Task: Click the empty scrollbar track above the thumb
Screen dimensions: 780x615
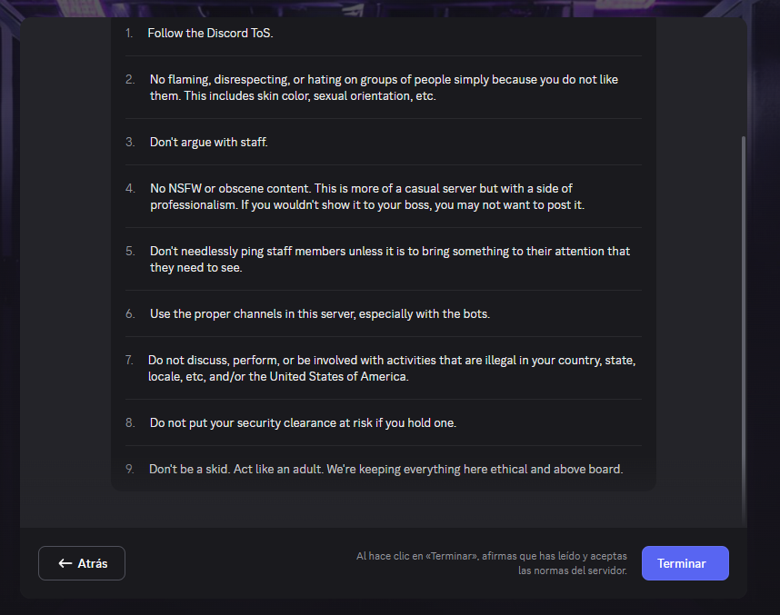Action: point(744,77)
